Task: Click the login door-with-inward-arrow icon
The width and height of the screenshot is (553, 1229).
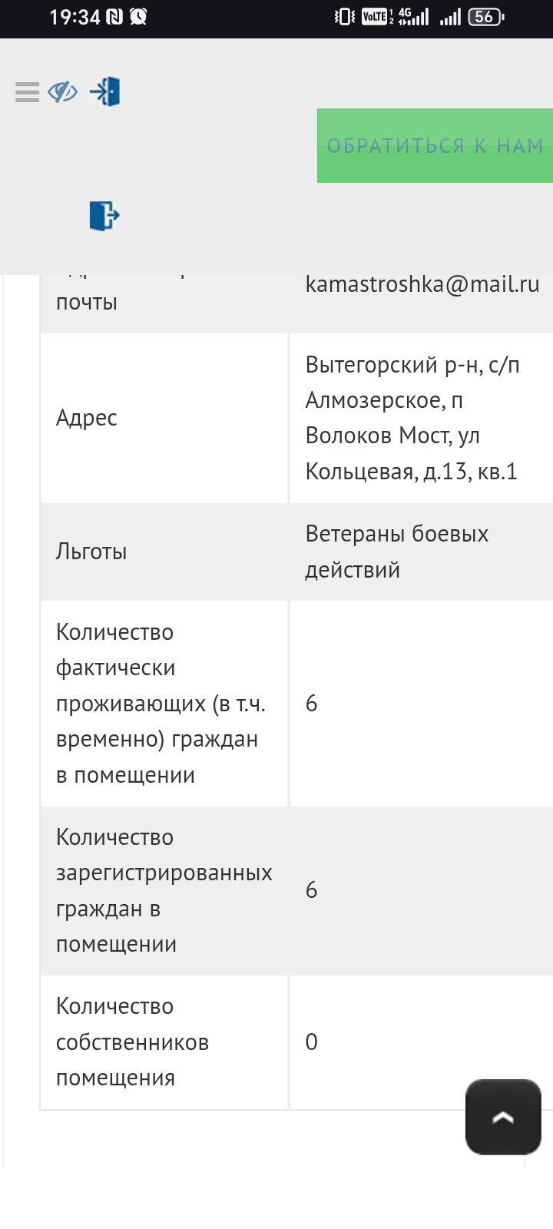Action: click(105, 91)
